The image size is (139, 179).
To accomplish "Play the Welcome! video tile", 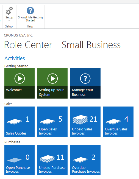I will coord(20,83).
